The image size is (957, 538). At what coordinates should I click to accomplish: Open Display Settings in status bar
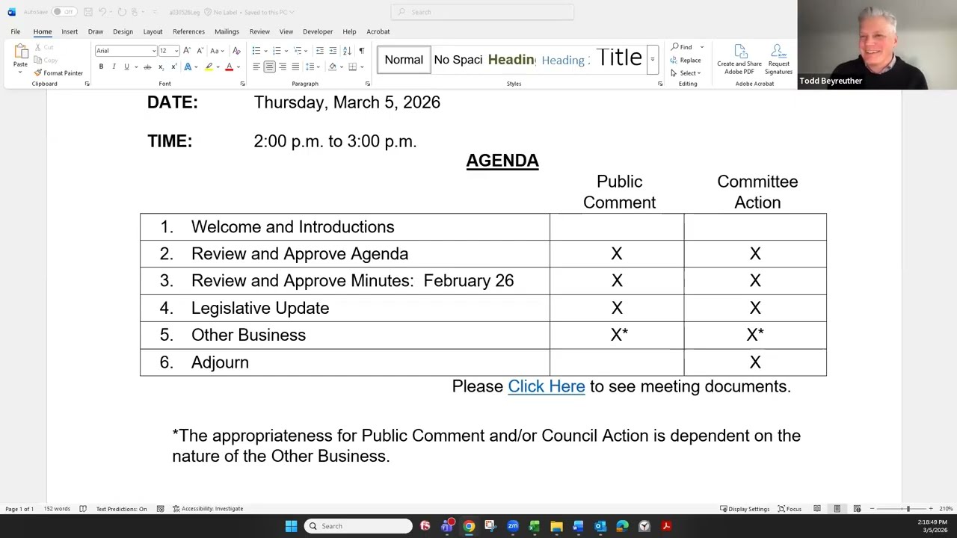point(745,509)
